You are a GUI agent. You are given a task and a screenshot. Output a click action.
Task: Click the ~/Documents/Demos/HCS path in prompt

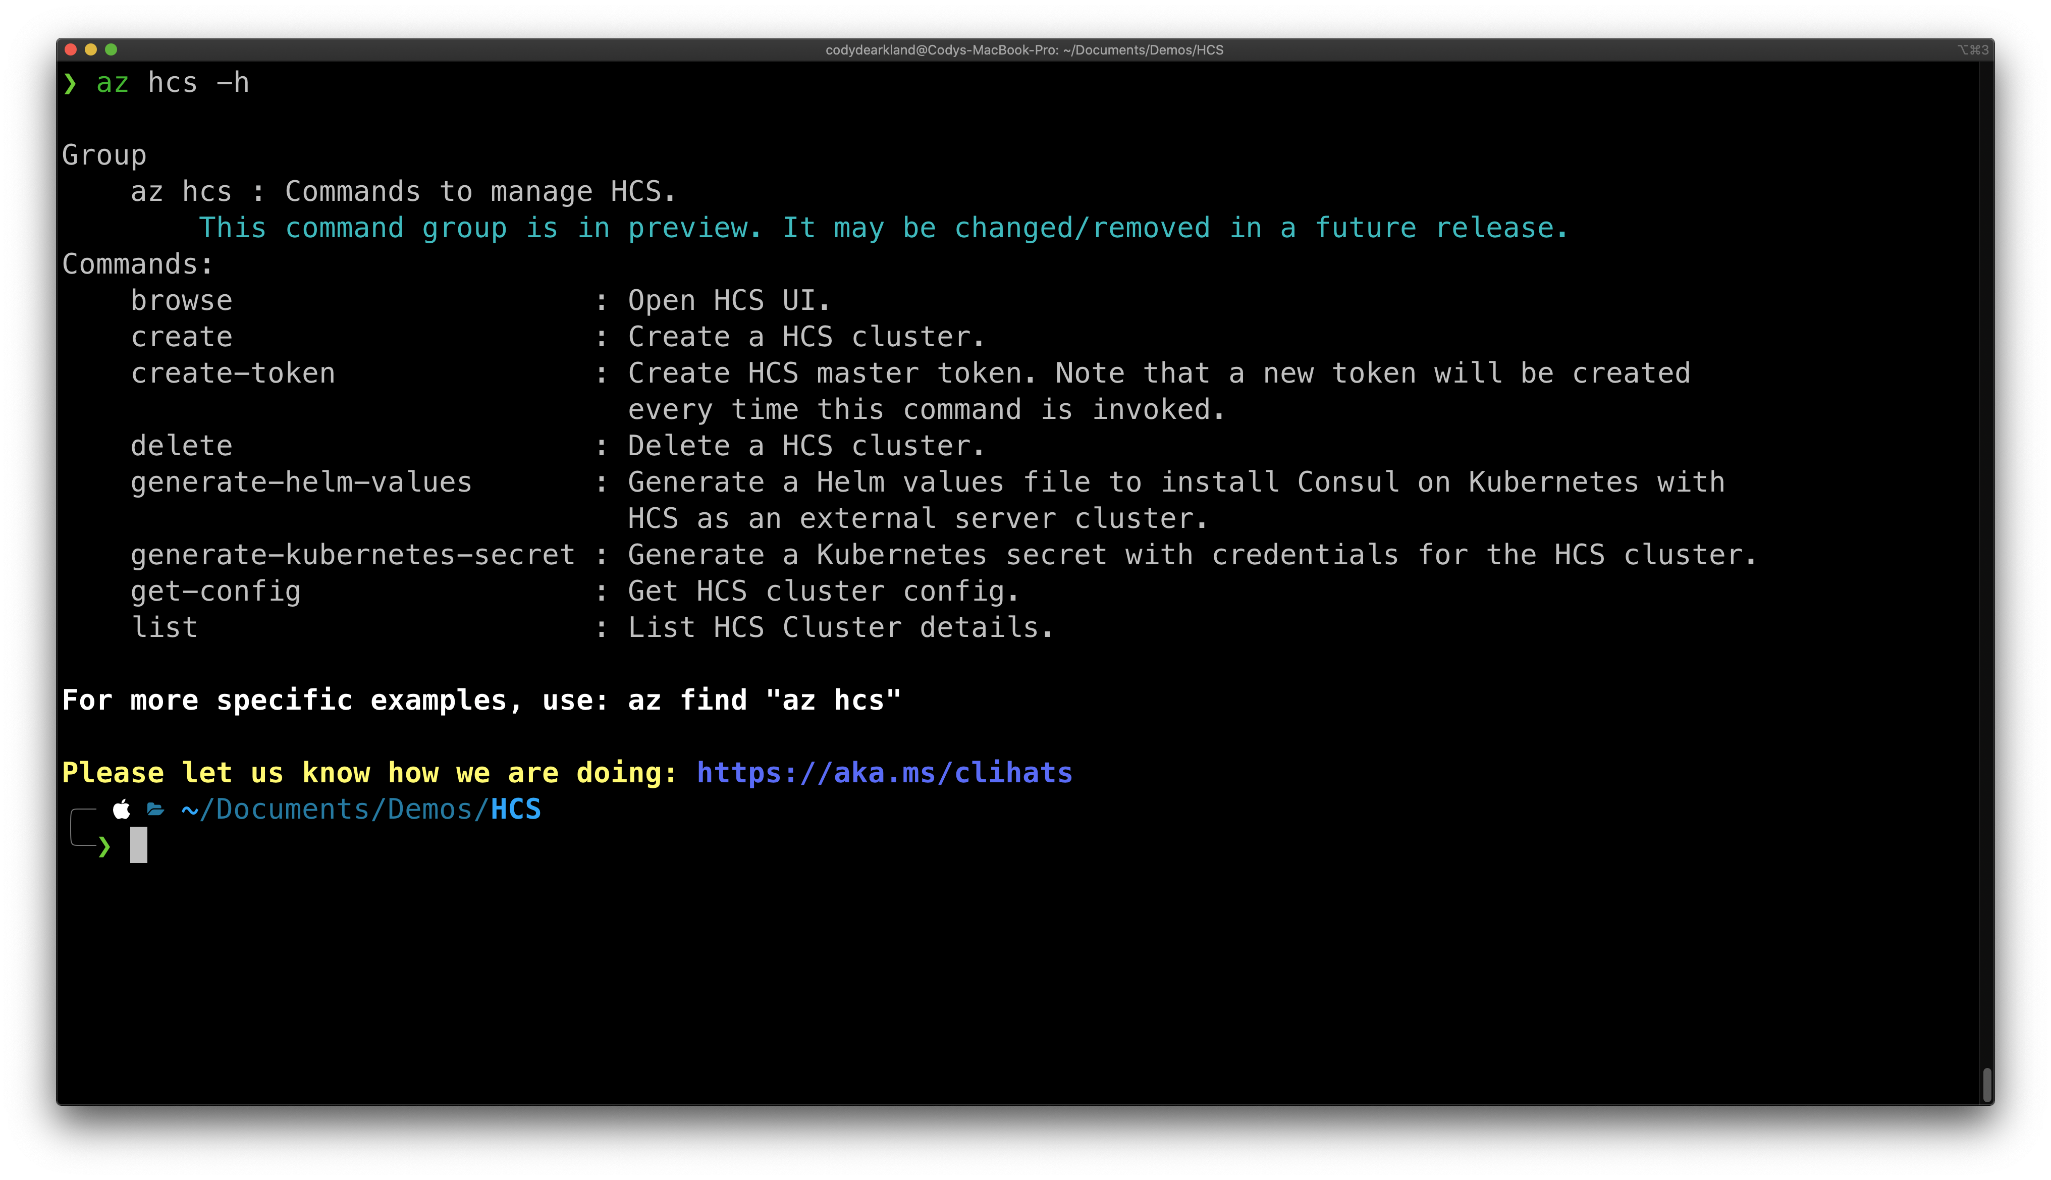361,809
